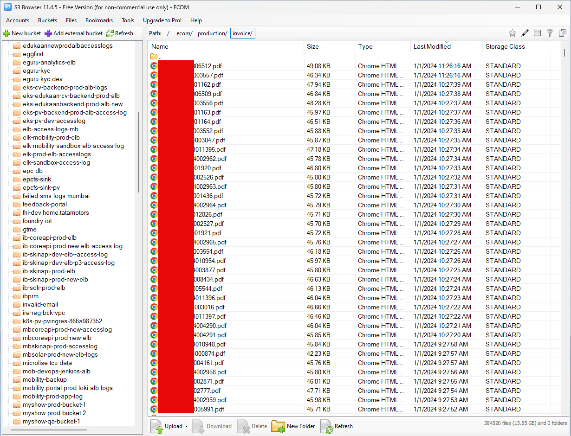Refresh the file list from bottom toolbar
This screenshot has height=436, width=571.
click(337, 426)
